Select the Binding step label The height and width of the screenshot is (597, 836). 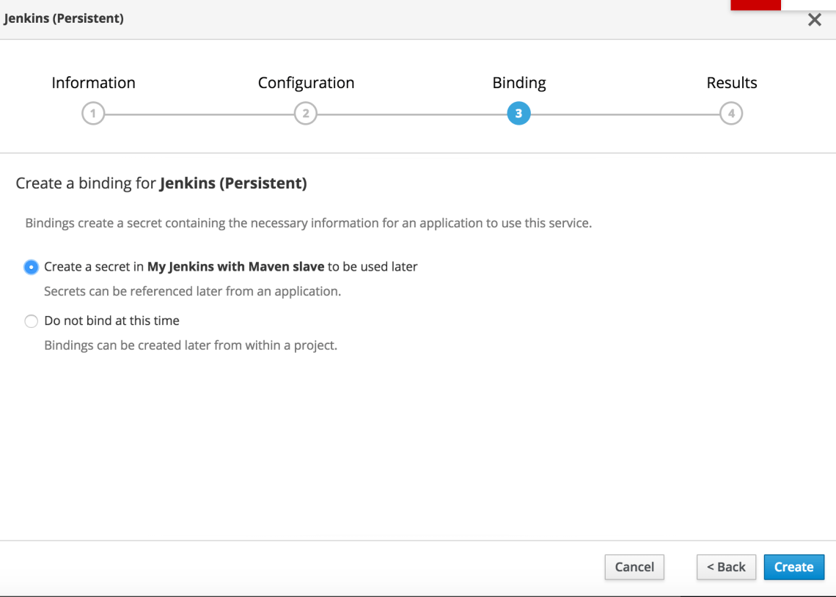pyautogui.click(x=518, y=83)
